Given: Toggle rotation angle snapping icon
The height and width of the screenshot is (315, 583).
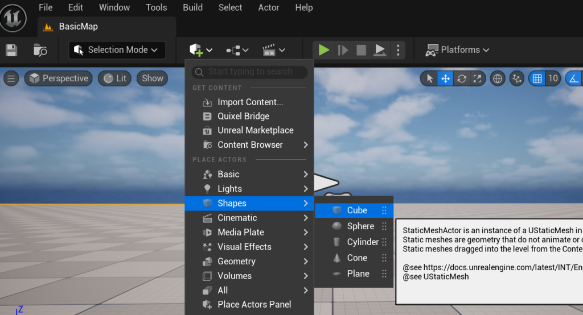Looking at the screenshot, I should [574, 78].
